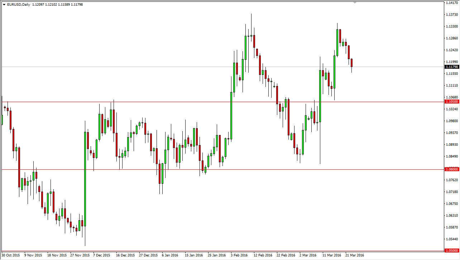Click the 12 Feb 2016 date label
Image resolution: width=460 pixels, height=260 pixels.
click(x=264, y=255)
